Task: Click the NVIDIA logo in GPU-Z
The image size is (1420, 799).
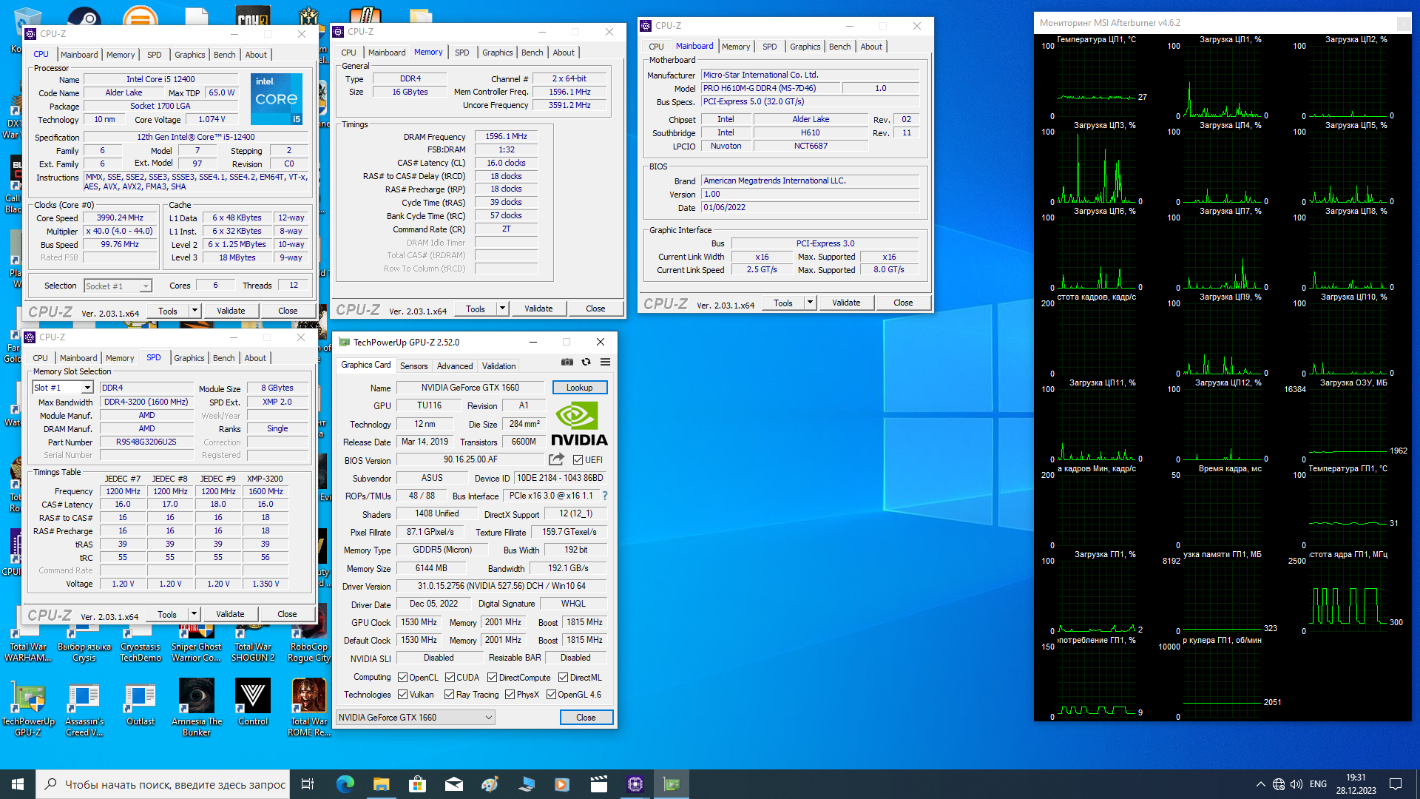Action: click(x=579, y=425)
